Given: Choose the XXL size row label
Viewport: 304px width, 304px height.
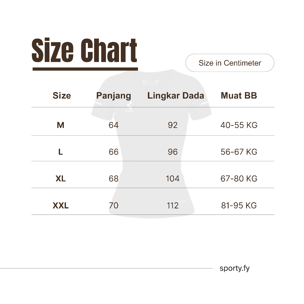Looking at the screenshot, I should point(61,205).
